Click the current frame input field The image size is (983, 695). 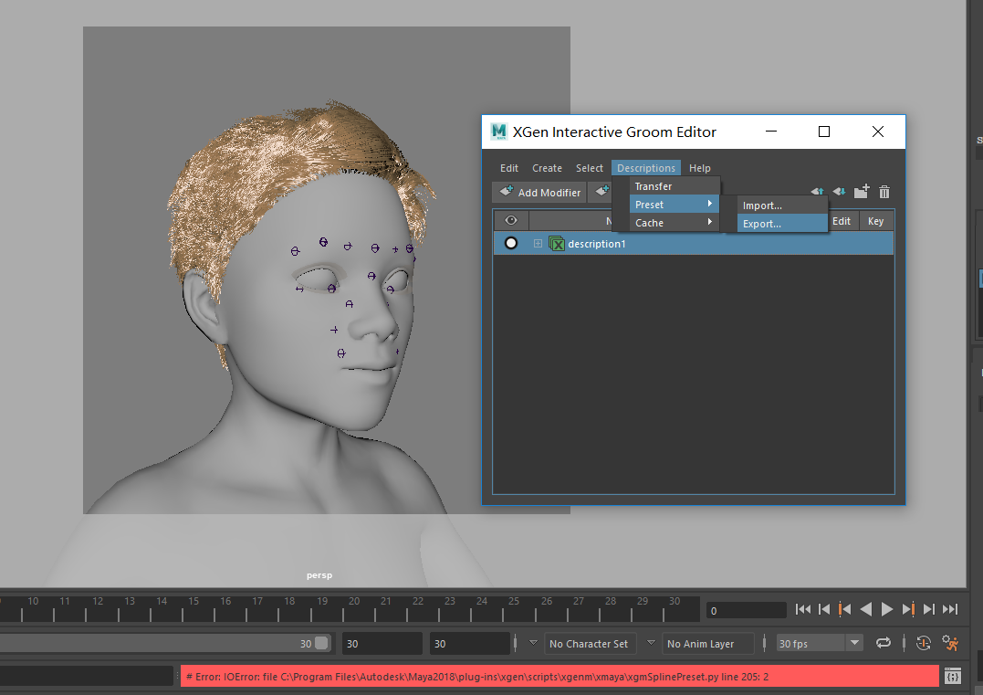(746, 610)
